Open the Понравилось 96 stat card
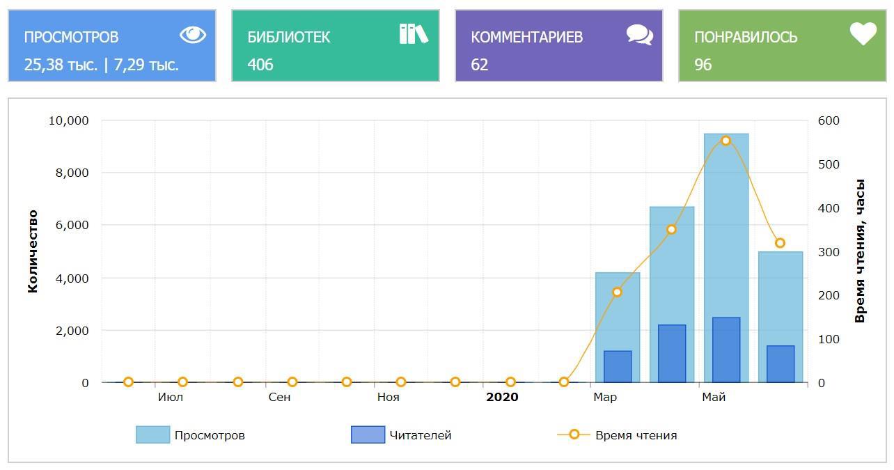 pos(782,46)
